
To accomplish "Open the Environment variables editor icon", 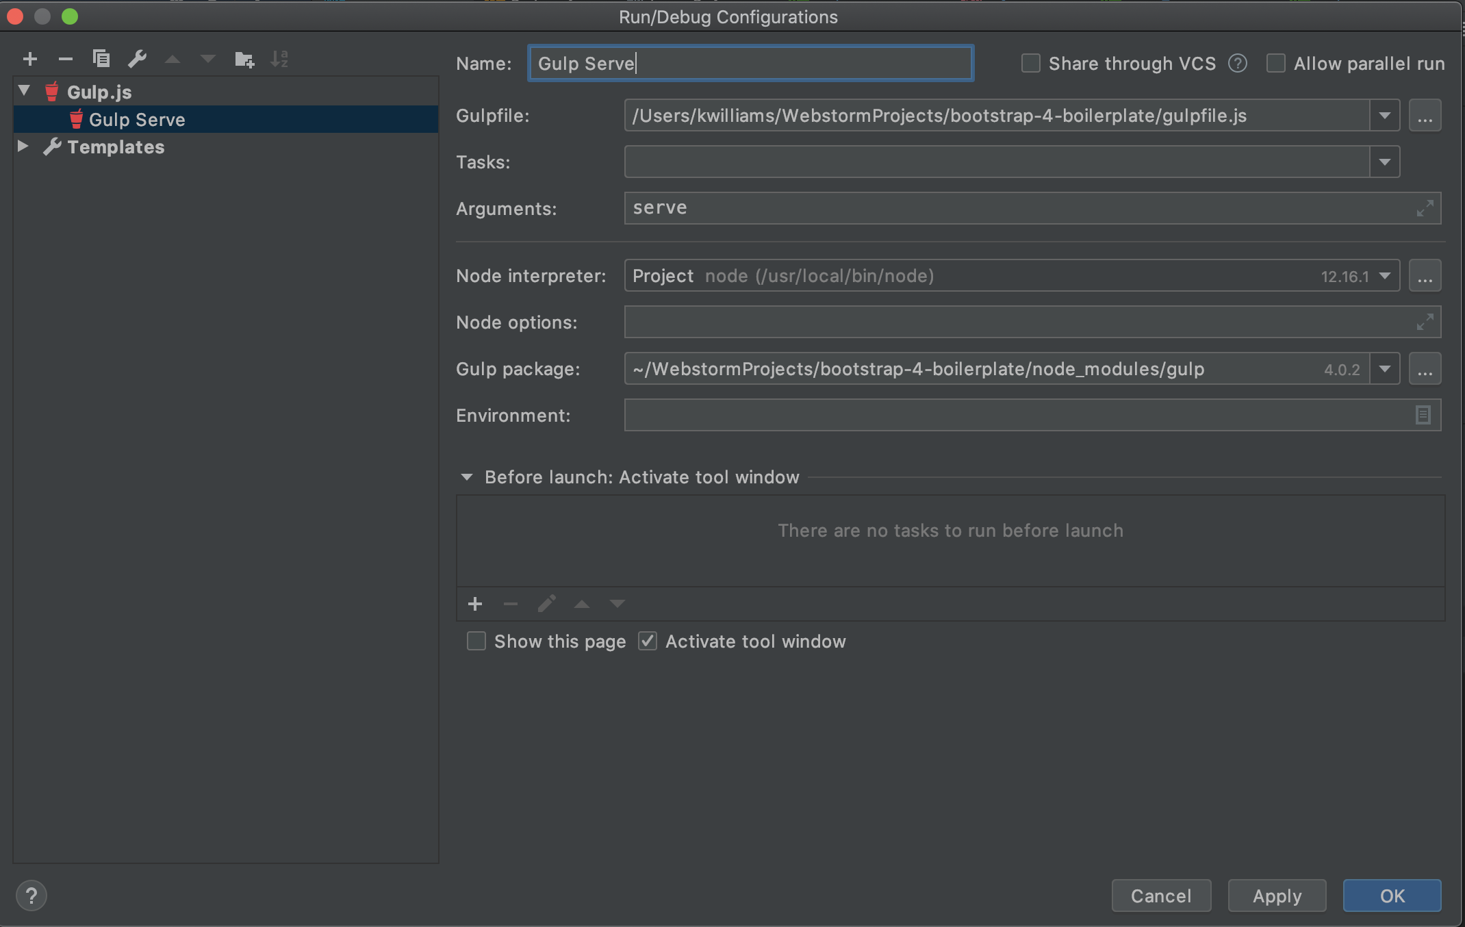I will tap(1423, 415).
